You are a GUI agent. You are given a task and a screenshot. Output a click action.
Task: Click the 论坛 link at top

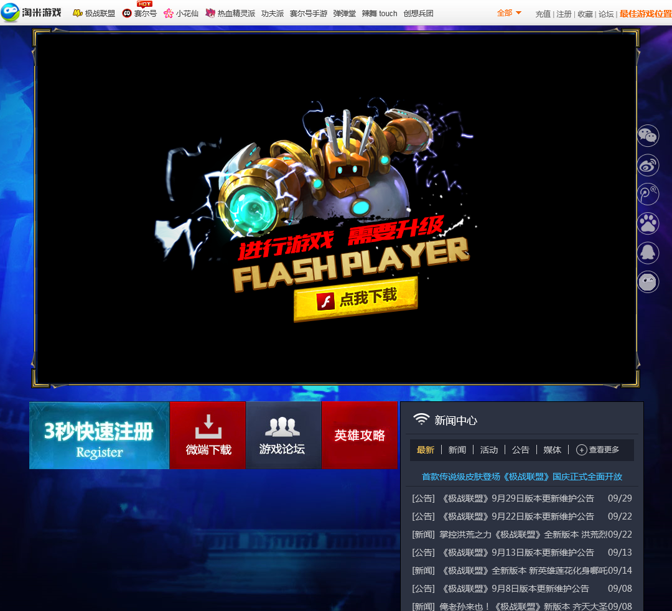pos(606,14)
